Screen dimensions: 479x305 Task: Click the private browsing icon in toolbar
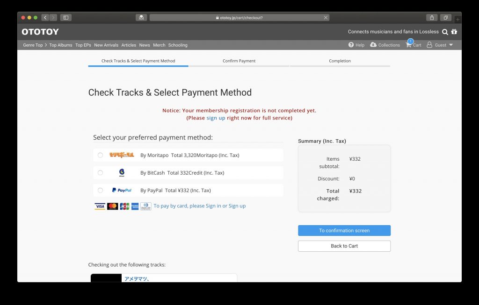pos(141,18)
